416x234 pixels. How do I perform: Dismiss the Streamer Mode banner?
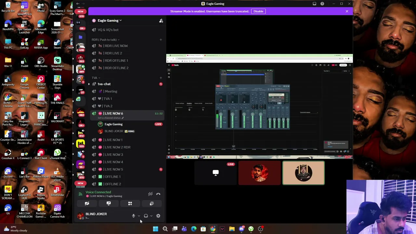click(347, 11)
